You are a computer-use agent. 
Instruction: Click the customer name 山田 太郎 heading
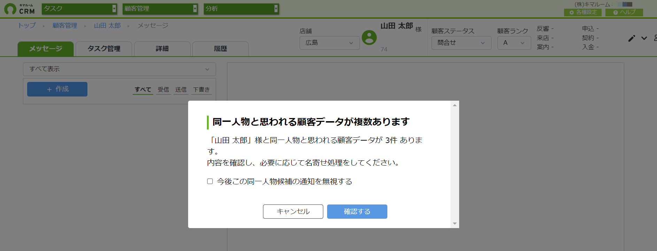397,26
